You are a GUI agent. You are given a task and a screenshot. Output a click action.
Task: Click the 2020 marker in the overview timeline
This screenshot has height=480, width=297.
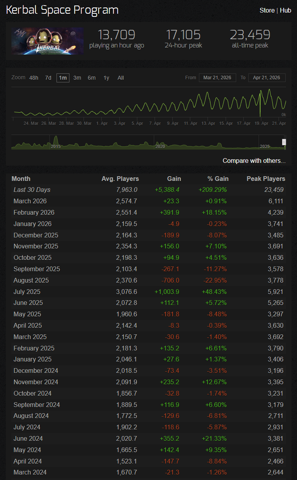coord(160,146)
